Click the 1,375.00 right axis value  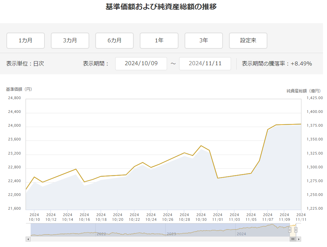point(315,125)
